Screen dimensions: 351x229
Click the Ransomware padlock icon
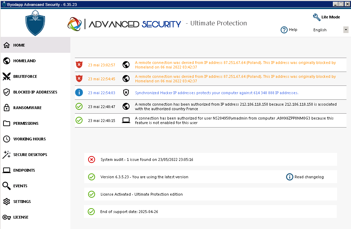[7, 107]
